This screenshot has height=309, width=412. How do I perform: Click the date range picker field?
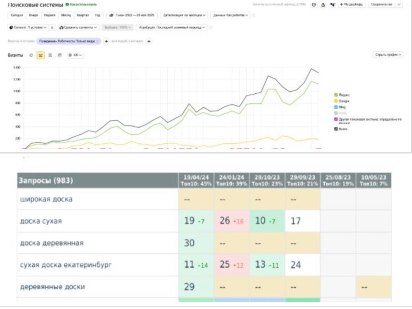click(132, 15)
